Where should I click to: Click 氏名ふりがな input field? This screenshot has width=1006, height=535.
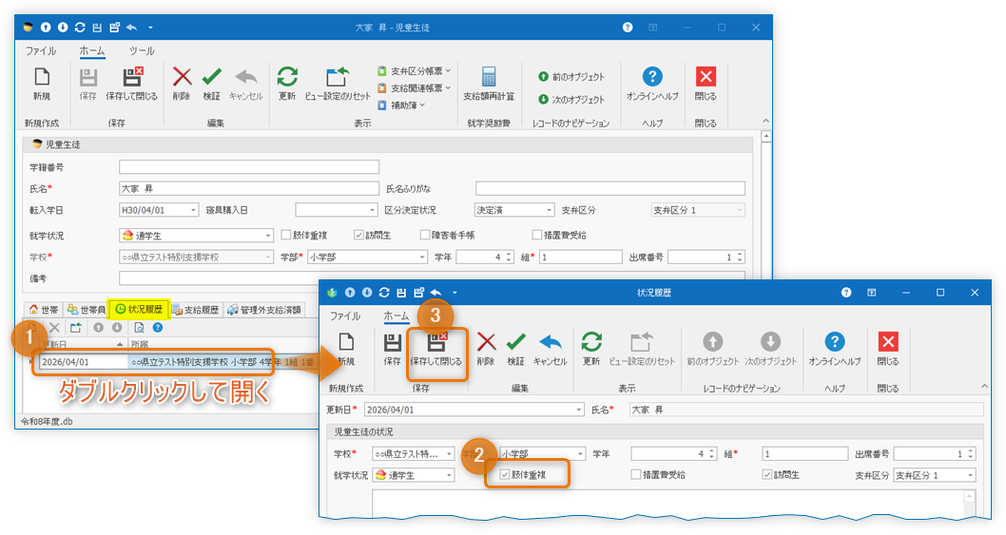(x=610, y=188)
